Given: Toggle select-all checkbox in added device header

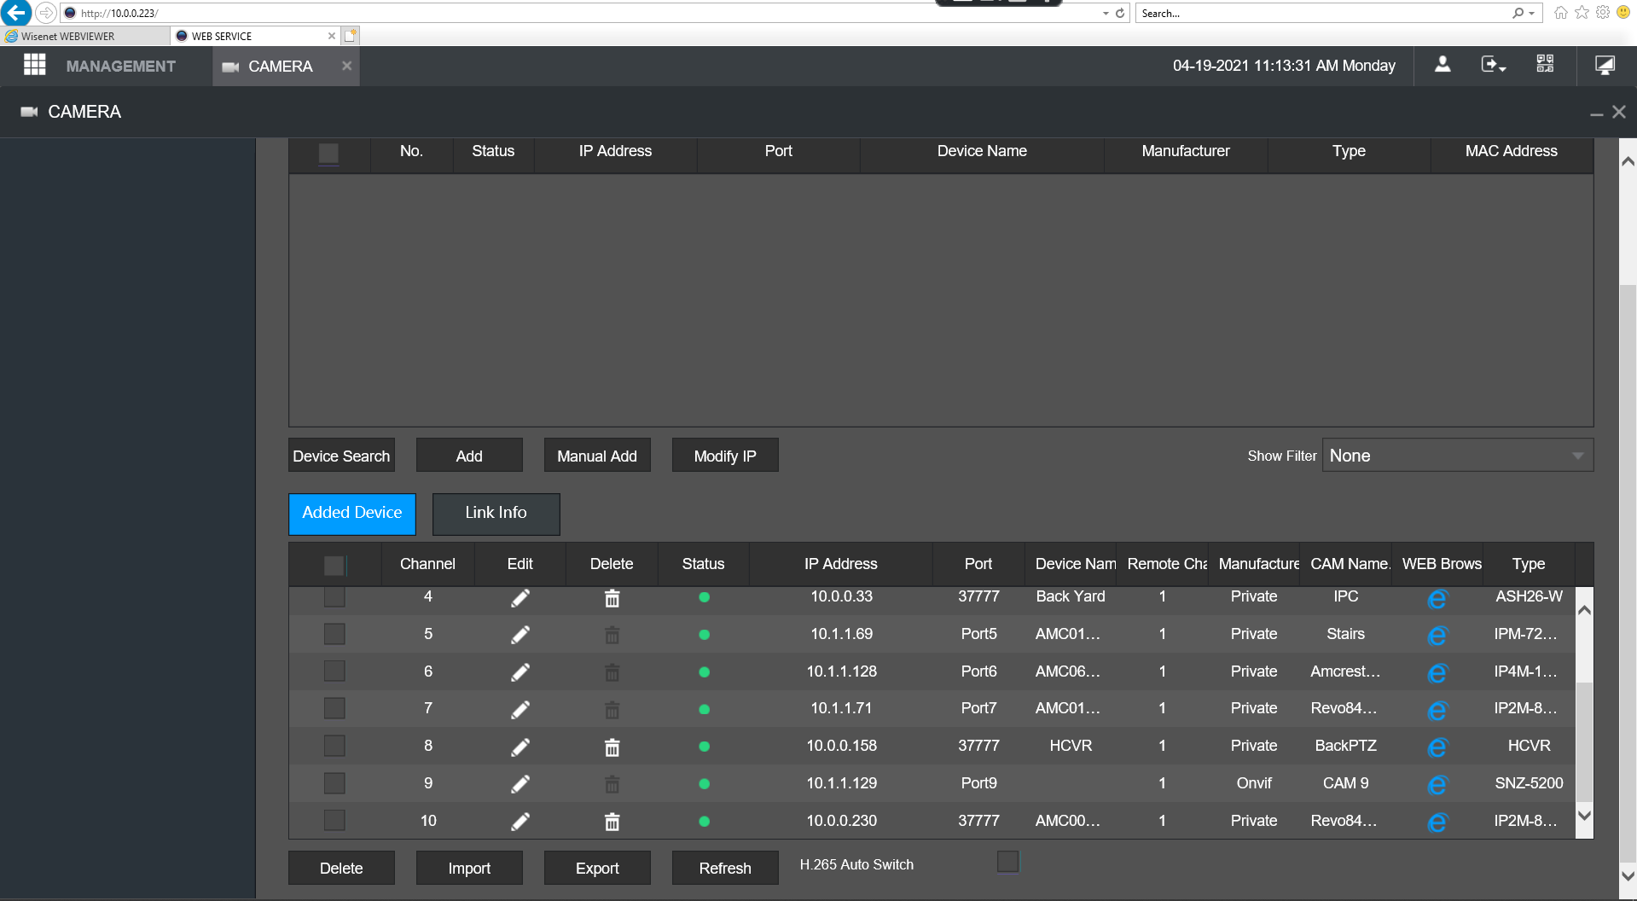Looking at the screenshot, I should tap(334, 565).
